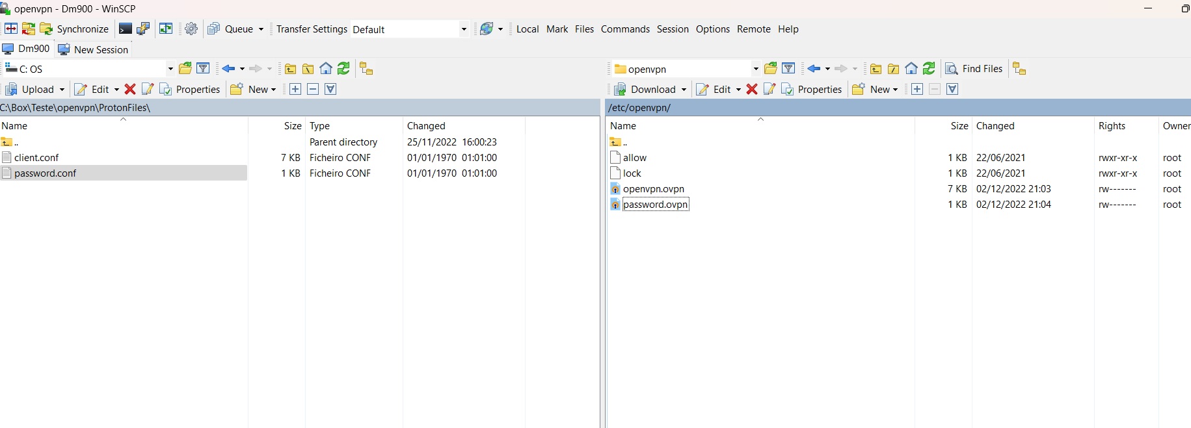Click invert selection icon in remote panel

pos(952,90)
